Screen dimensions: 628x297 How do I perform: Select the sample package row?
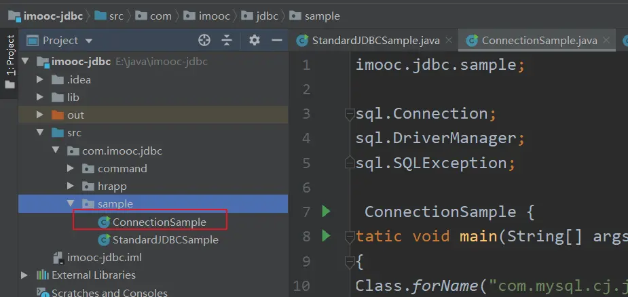(x=153, y=203)
